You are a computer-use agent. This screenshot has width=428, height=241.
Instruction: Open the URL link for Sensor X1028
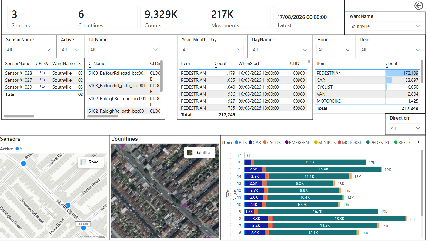click(42, 73)
